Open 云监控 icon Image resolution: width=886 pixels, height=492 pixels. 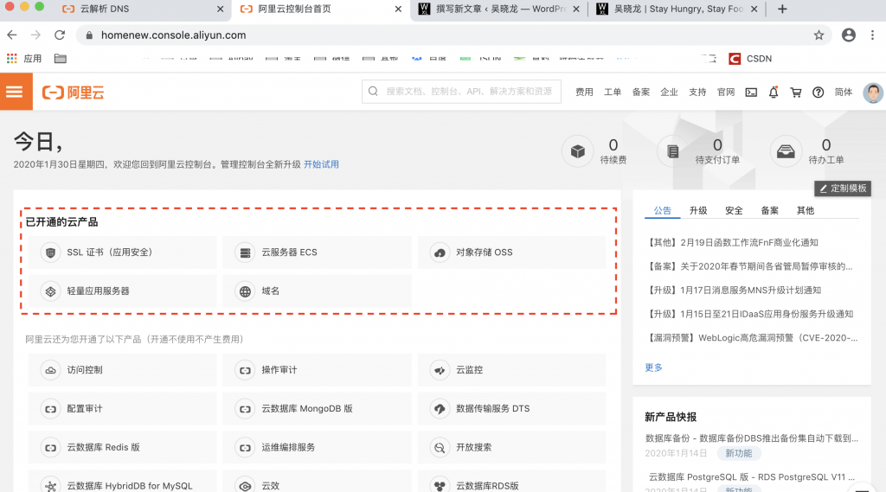pyautogui.click(x=440, y=370)
